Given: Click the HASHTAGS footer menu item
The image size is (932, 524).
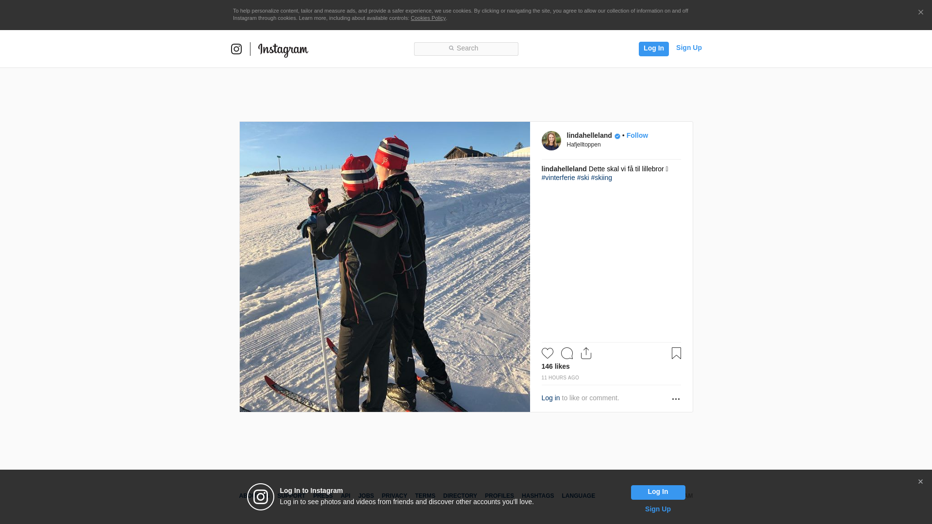Looking at the screenshot, I should [x=537, y=496].
